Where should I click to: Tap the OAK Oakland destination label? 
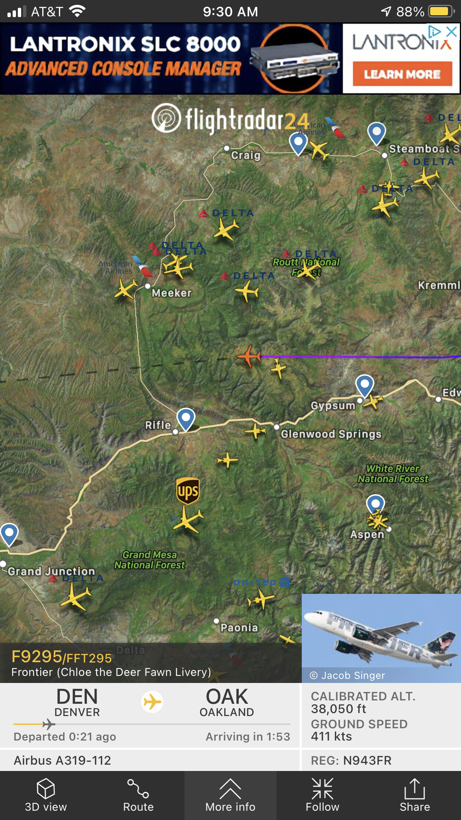pos(227,702)
